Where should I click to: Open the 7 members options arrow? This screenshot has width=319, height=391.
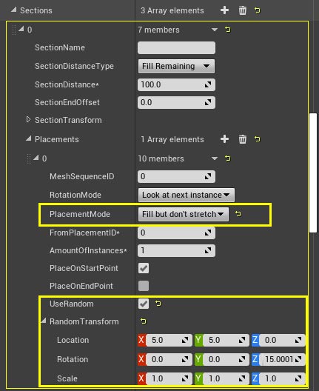(x=215, y=30)
